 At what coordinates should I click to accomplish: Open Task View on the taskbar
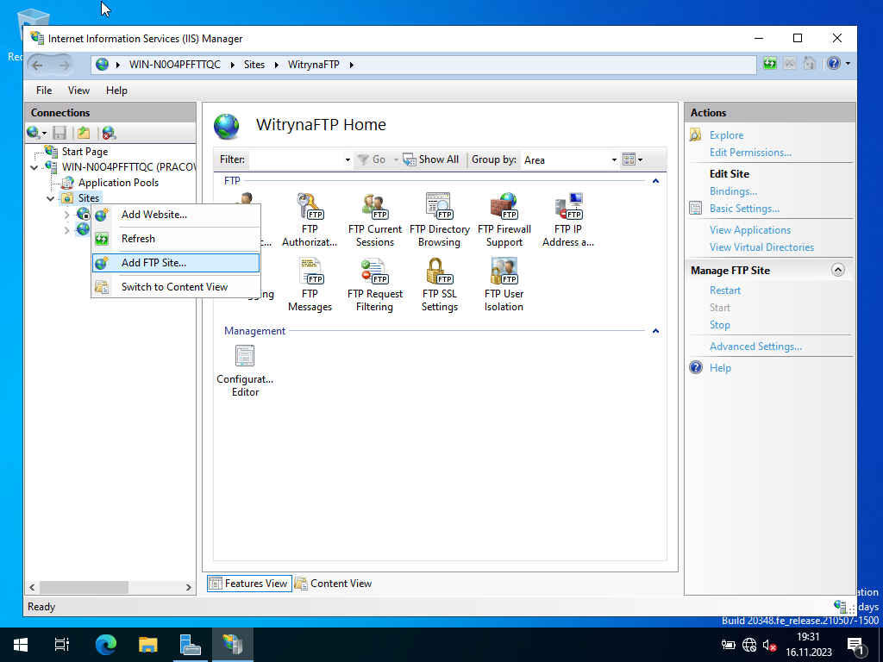pos(62,645)
